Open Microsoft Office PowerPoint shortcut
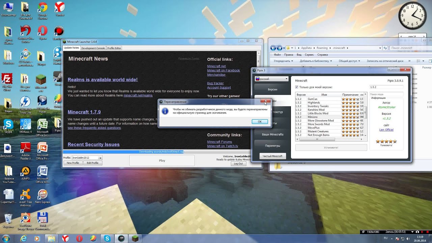This screenshot has height=243, width=432. [43, 151]
